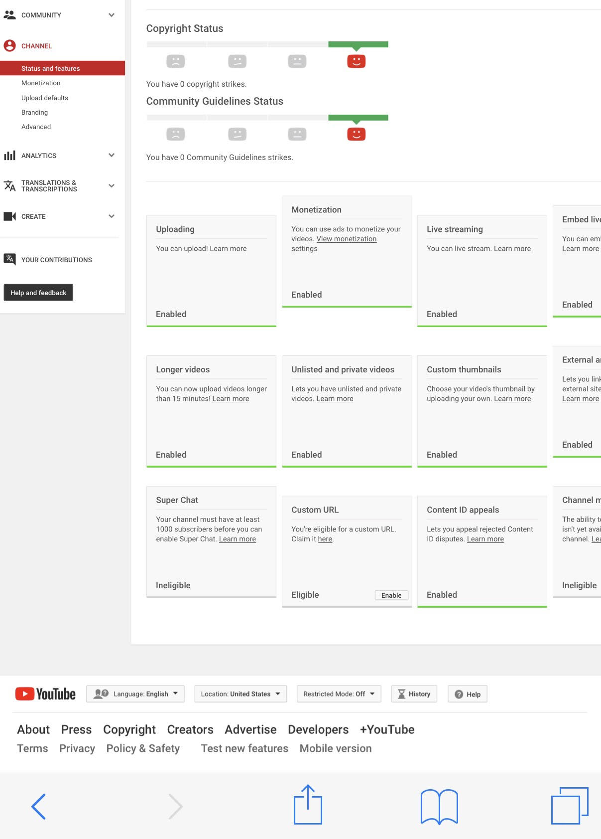Click the sad gray face under Copyright Status

pyautogui.click(x=175, y=61)
